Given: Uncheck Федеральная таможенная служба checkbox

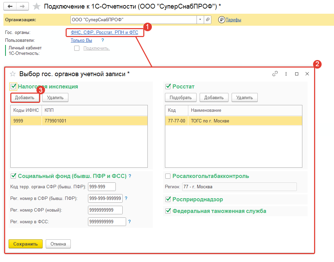Looking at the screenshot, I should pos(168,211).
